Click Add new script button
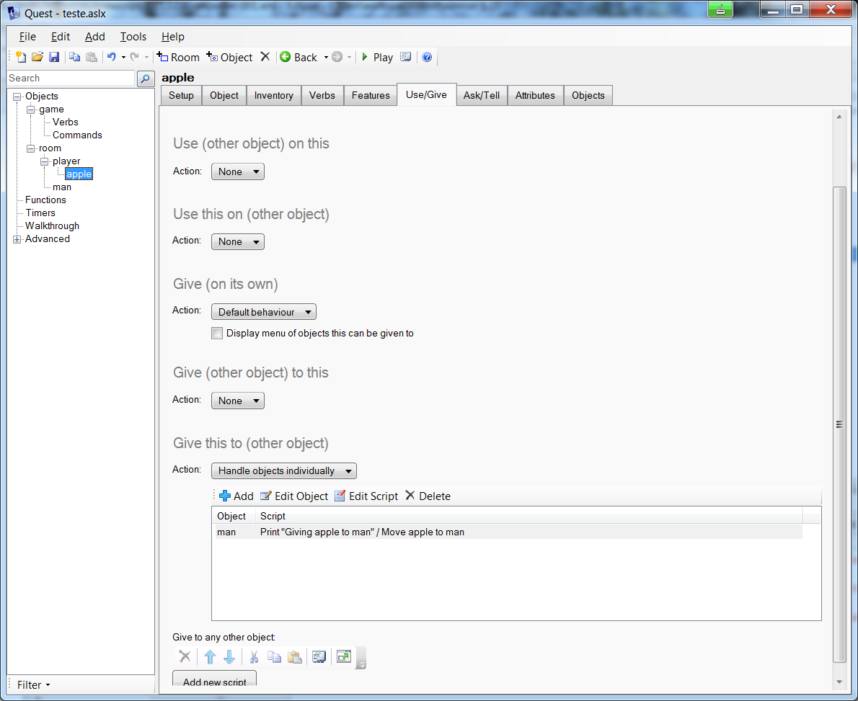Image resolution: width=858 pixels, height=701 pixels. (214, 681)
